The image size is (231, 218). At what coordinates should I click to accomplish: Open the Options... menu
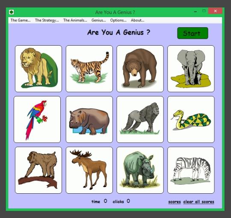pos(118,20)
